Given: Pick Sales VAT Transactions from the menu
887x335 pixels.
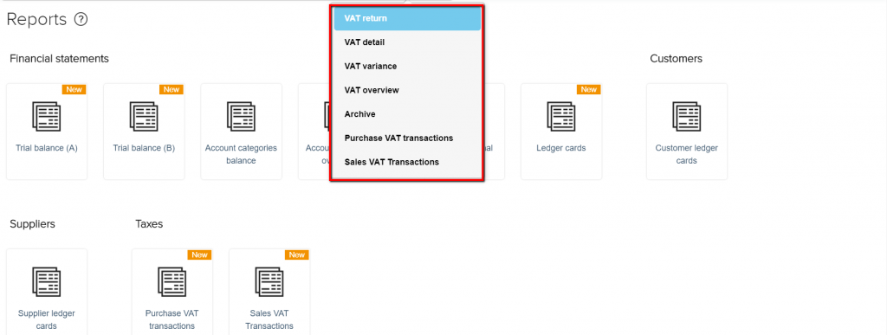Looking at the screenshot, I should pyautogui.click(x=407, y=162).
